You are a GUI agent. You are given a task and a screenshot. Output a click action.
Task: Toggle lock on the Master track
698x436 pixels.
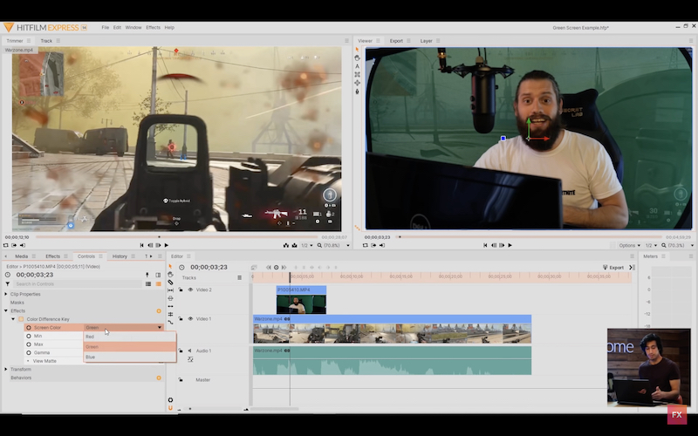point(181,380)
